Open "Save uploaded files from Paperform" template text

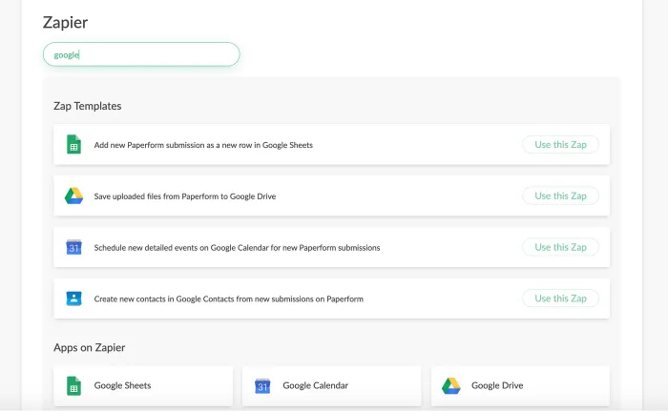(x=185, y=196)
